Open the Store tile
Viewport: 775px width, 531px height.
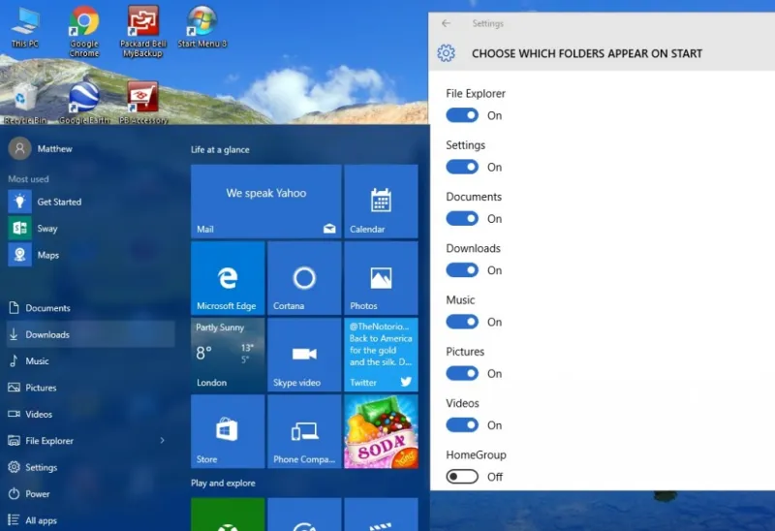[228, 431]
